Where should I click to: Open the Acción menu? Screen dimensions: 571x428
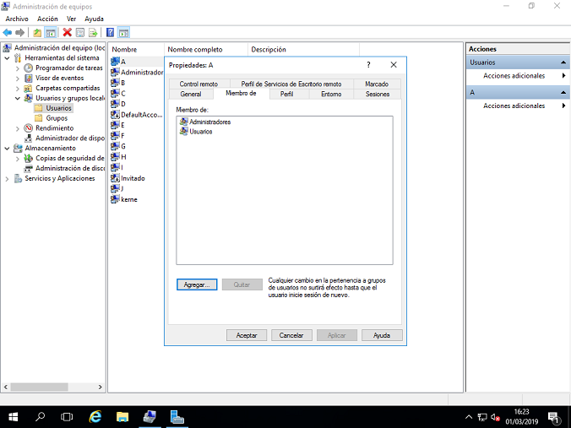pos(47,19)
